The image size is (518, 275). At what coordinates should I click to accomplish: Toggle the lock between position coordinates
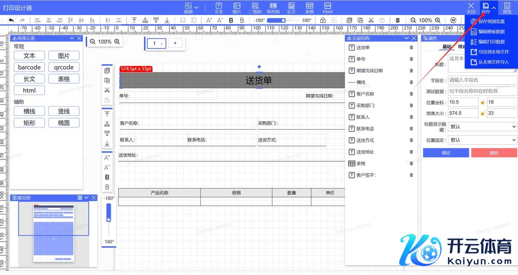click(x=483, y=102)
